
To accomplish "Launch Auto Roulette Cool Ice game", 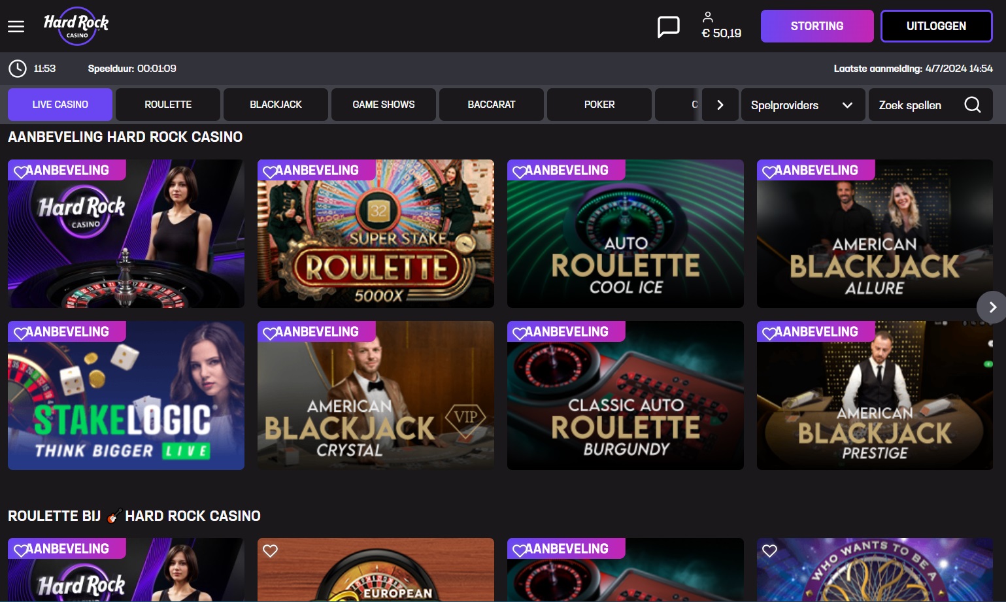I will click(x=626, y=233).
